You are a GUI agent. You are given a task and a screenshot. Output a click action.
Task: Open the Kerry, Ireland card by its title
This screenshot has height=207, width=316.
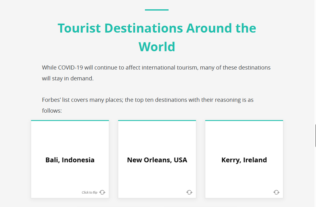click(244, 160)
